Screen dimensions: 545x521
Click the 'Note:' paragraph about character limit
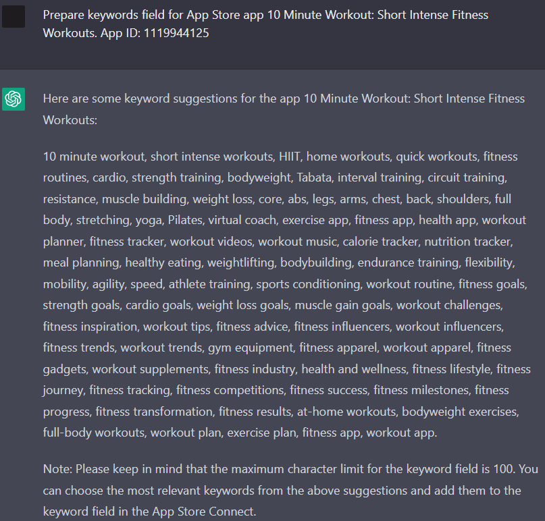(x=290, y=491)
